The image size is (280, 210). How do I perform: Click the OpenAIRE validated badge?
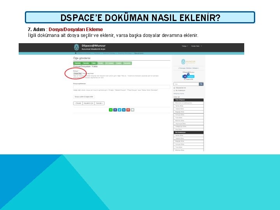point(188,77)
